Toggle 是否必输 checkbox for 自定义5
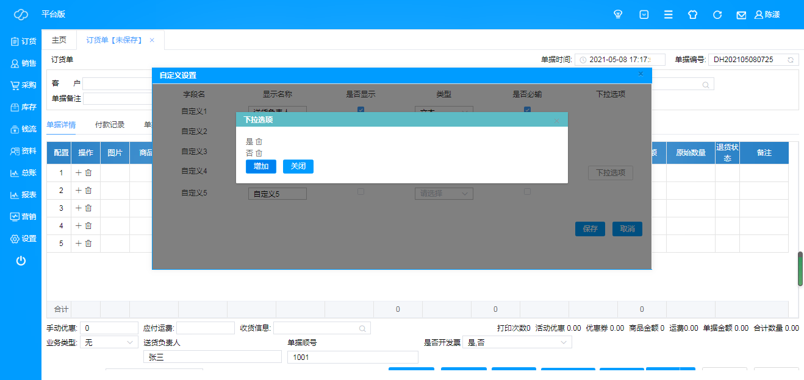Image resolution: width=804 pixels, height=380 pixels. coord(527,191)
